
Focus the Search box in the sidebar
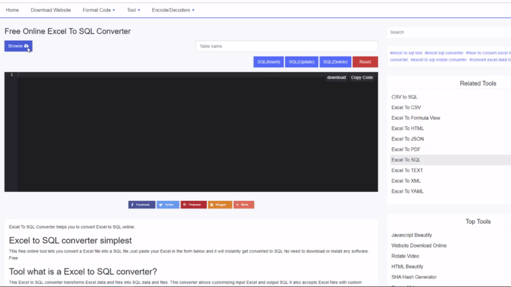[447, 32]
